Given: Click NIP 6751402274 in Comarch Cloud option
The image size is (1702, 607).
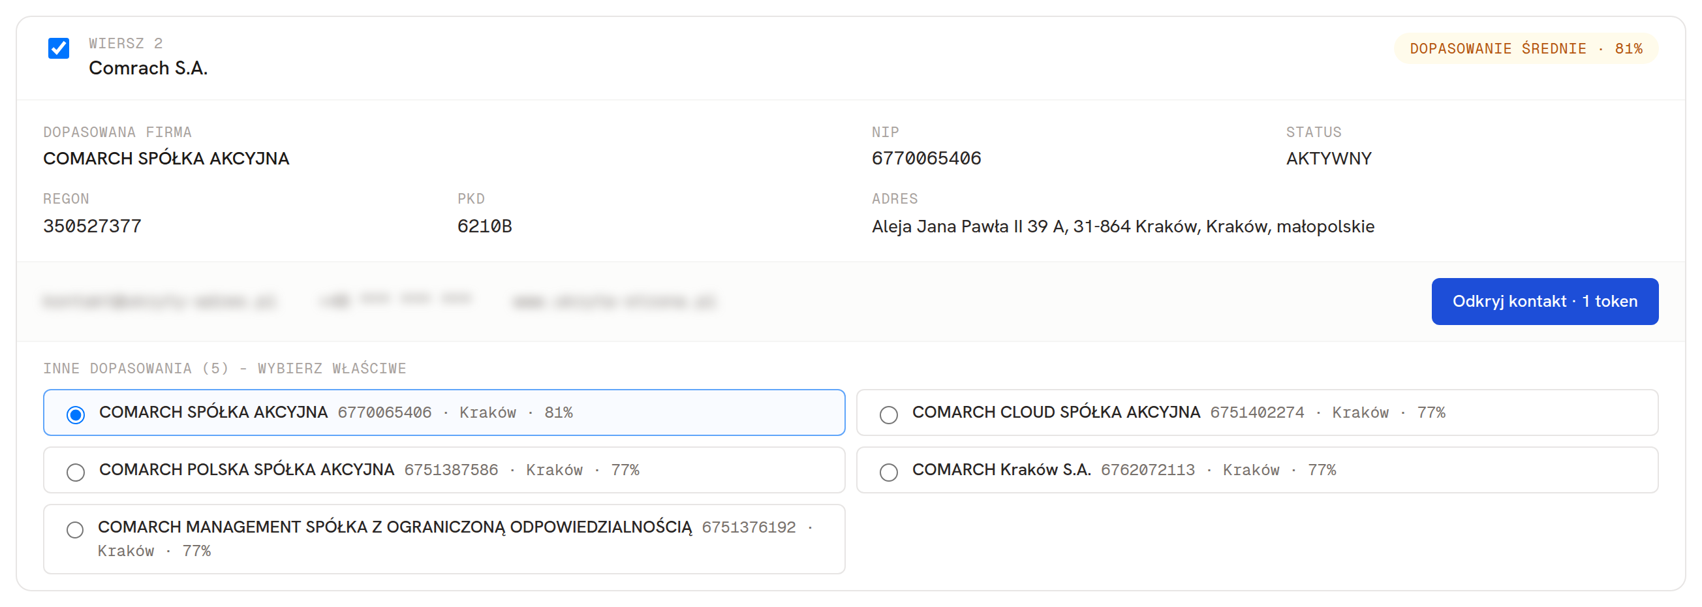Looking at the screenshot, I should click(x=1257, y=412).
